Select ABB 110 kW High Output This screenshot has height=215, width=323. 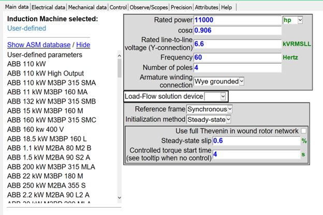click(46, 74)
